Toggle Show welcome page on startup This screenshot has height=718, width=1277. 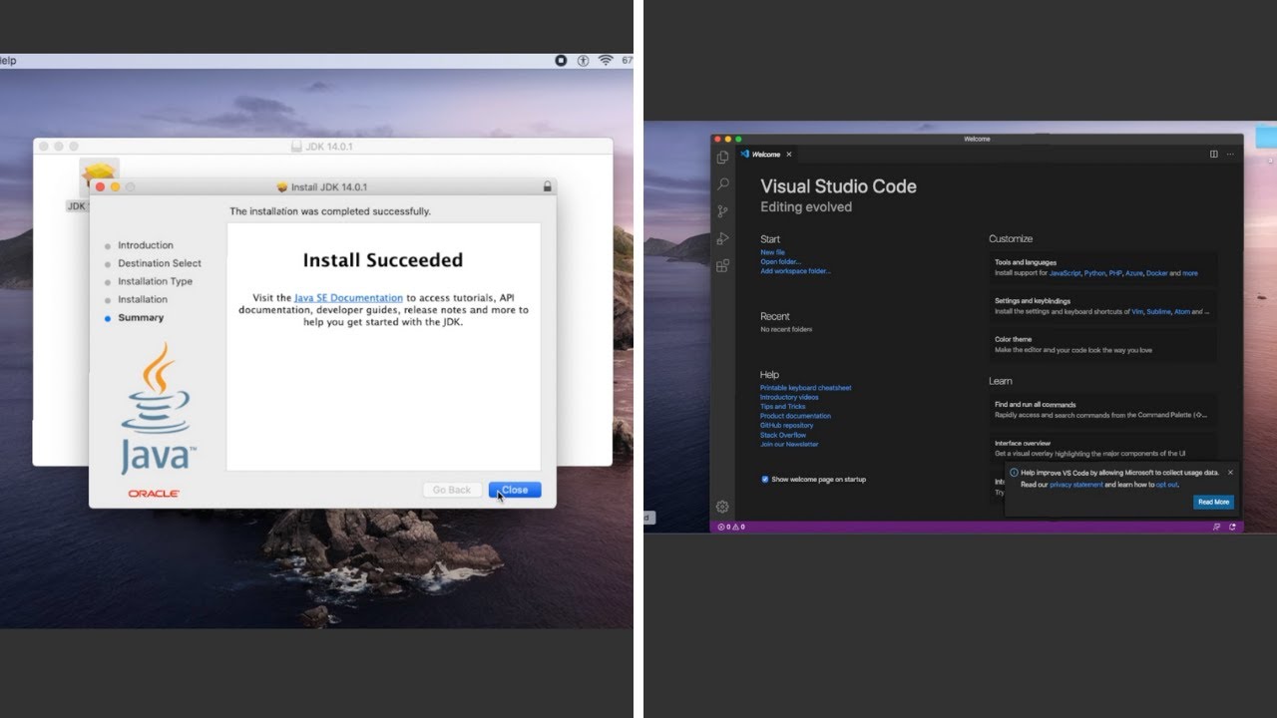pyautogui.click(x=765, y=480)
